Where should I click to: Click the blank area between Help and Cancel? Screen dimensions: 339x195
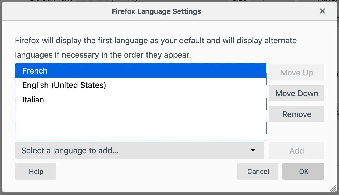click(146, 171)
